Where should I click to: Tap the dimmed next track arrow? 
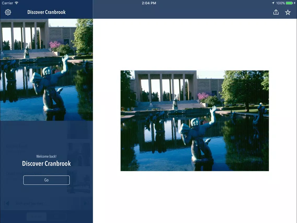pos(85,203)
